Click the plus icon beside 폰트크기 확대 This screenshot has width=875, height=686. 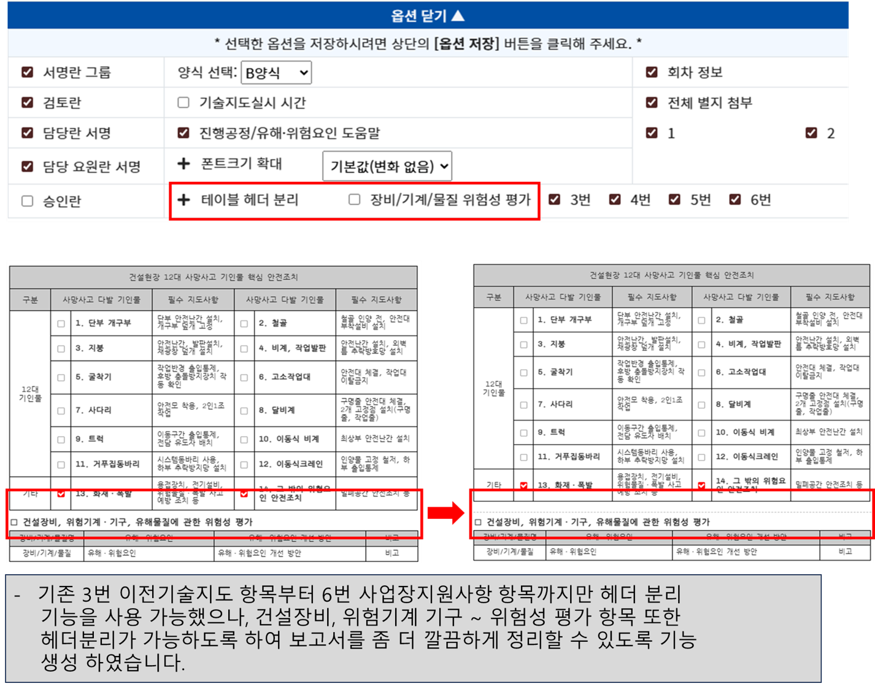coord(183,164)
